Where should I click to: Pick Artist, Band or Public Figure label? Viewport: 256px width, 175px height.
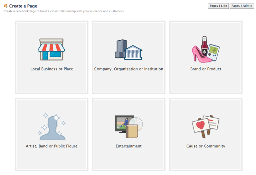pyautogui.click(x=52, y=146)
